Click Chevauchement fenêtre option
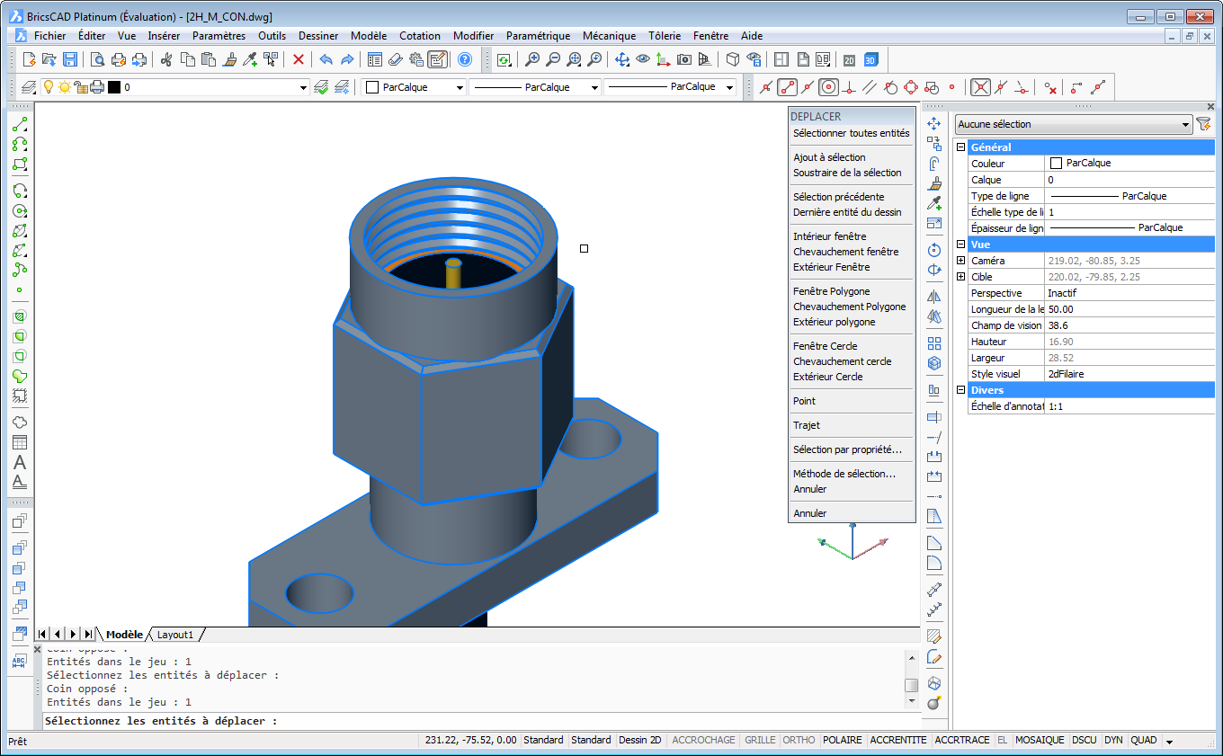 pos(845,252)
